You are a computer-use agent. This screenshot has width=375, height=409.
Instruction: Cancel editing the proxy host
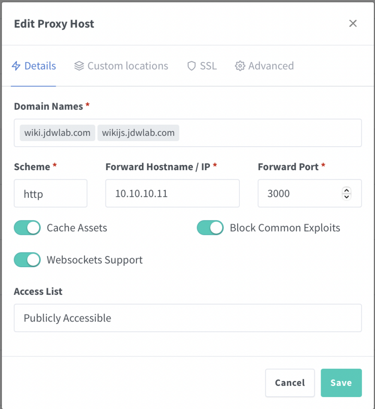click(290, 383)
